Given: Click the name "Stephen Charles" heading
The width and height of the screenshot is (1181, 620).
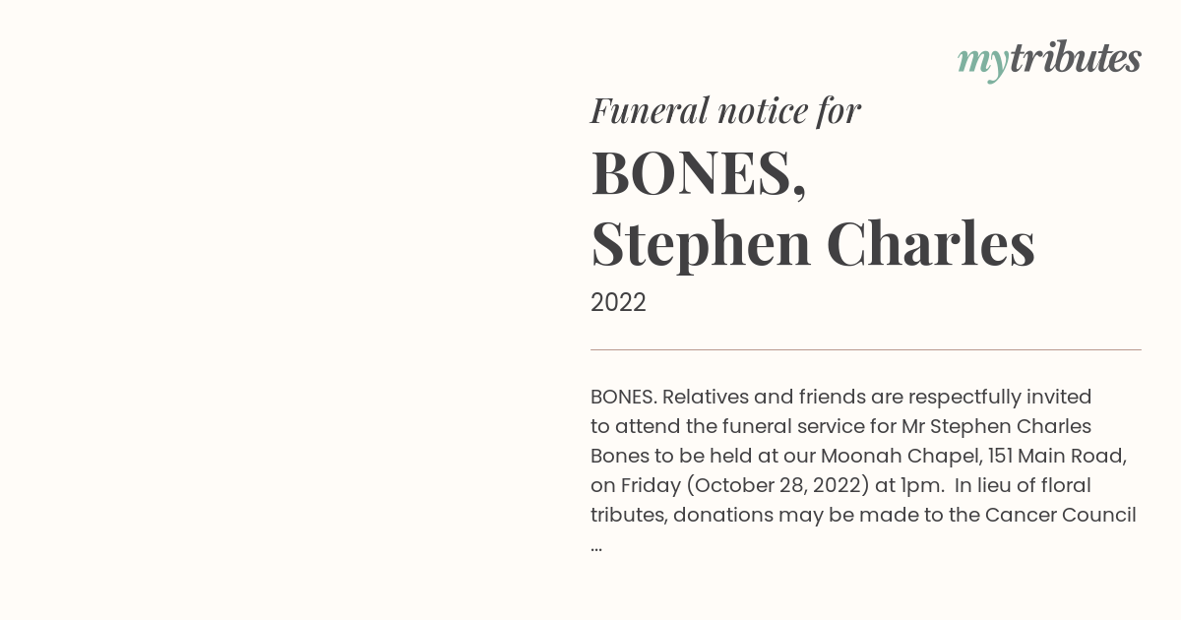Looking at the screenshot, I should tap(813, 243).
